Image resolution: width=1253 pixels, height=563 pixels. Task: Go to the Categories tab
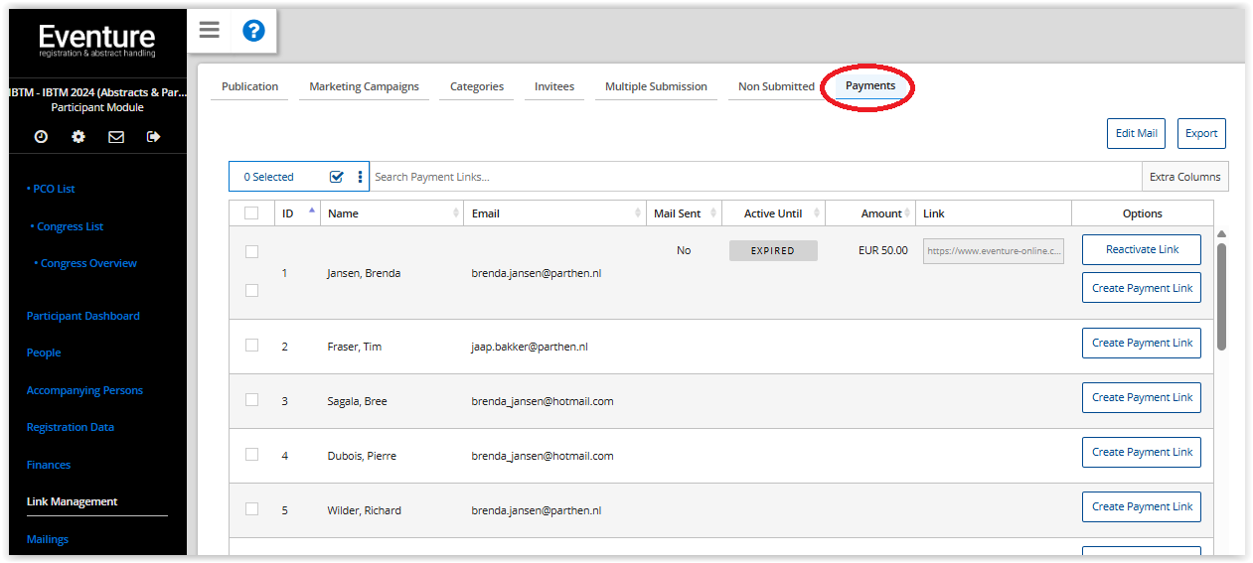click(477, 86)
